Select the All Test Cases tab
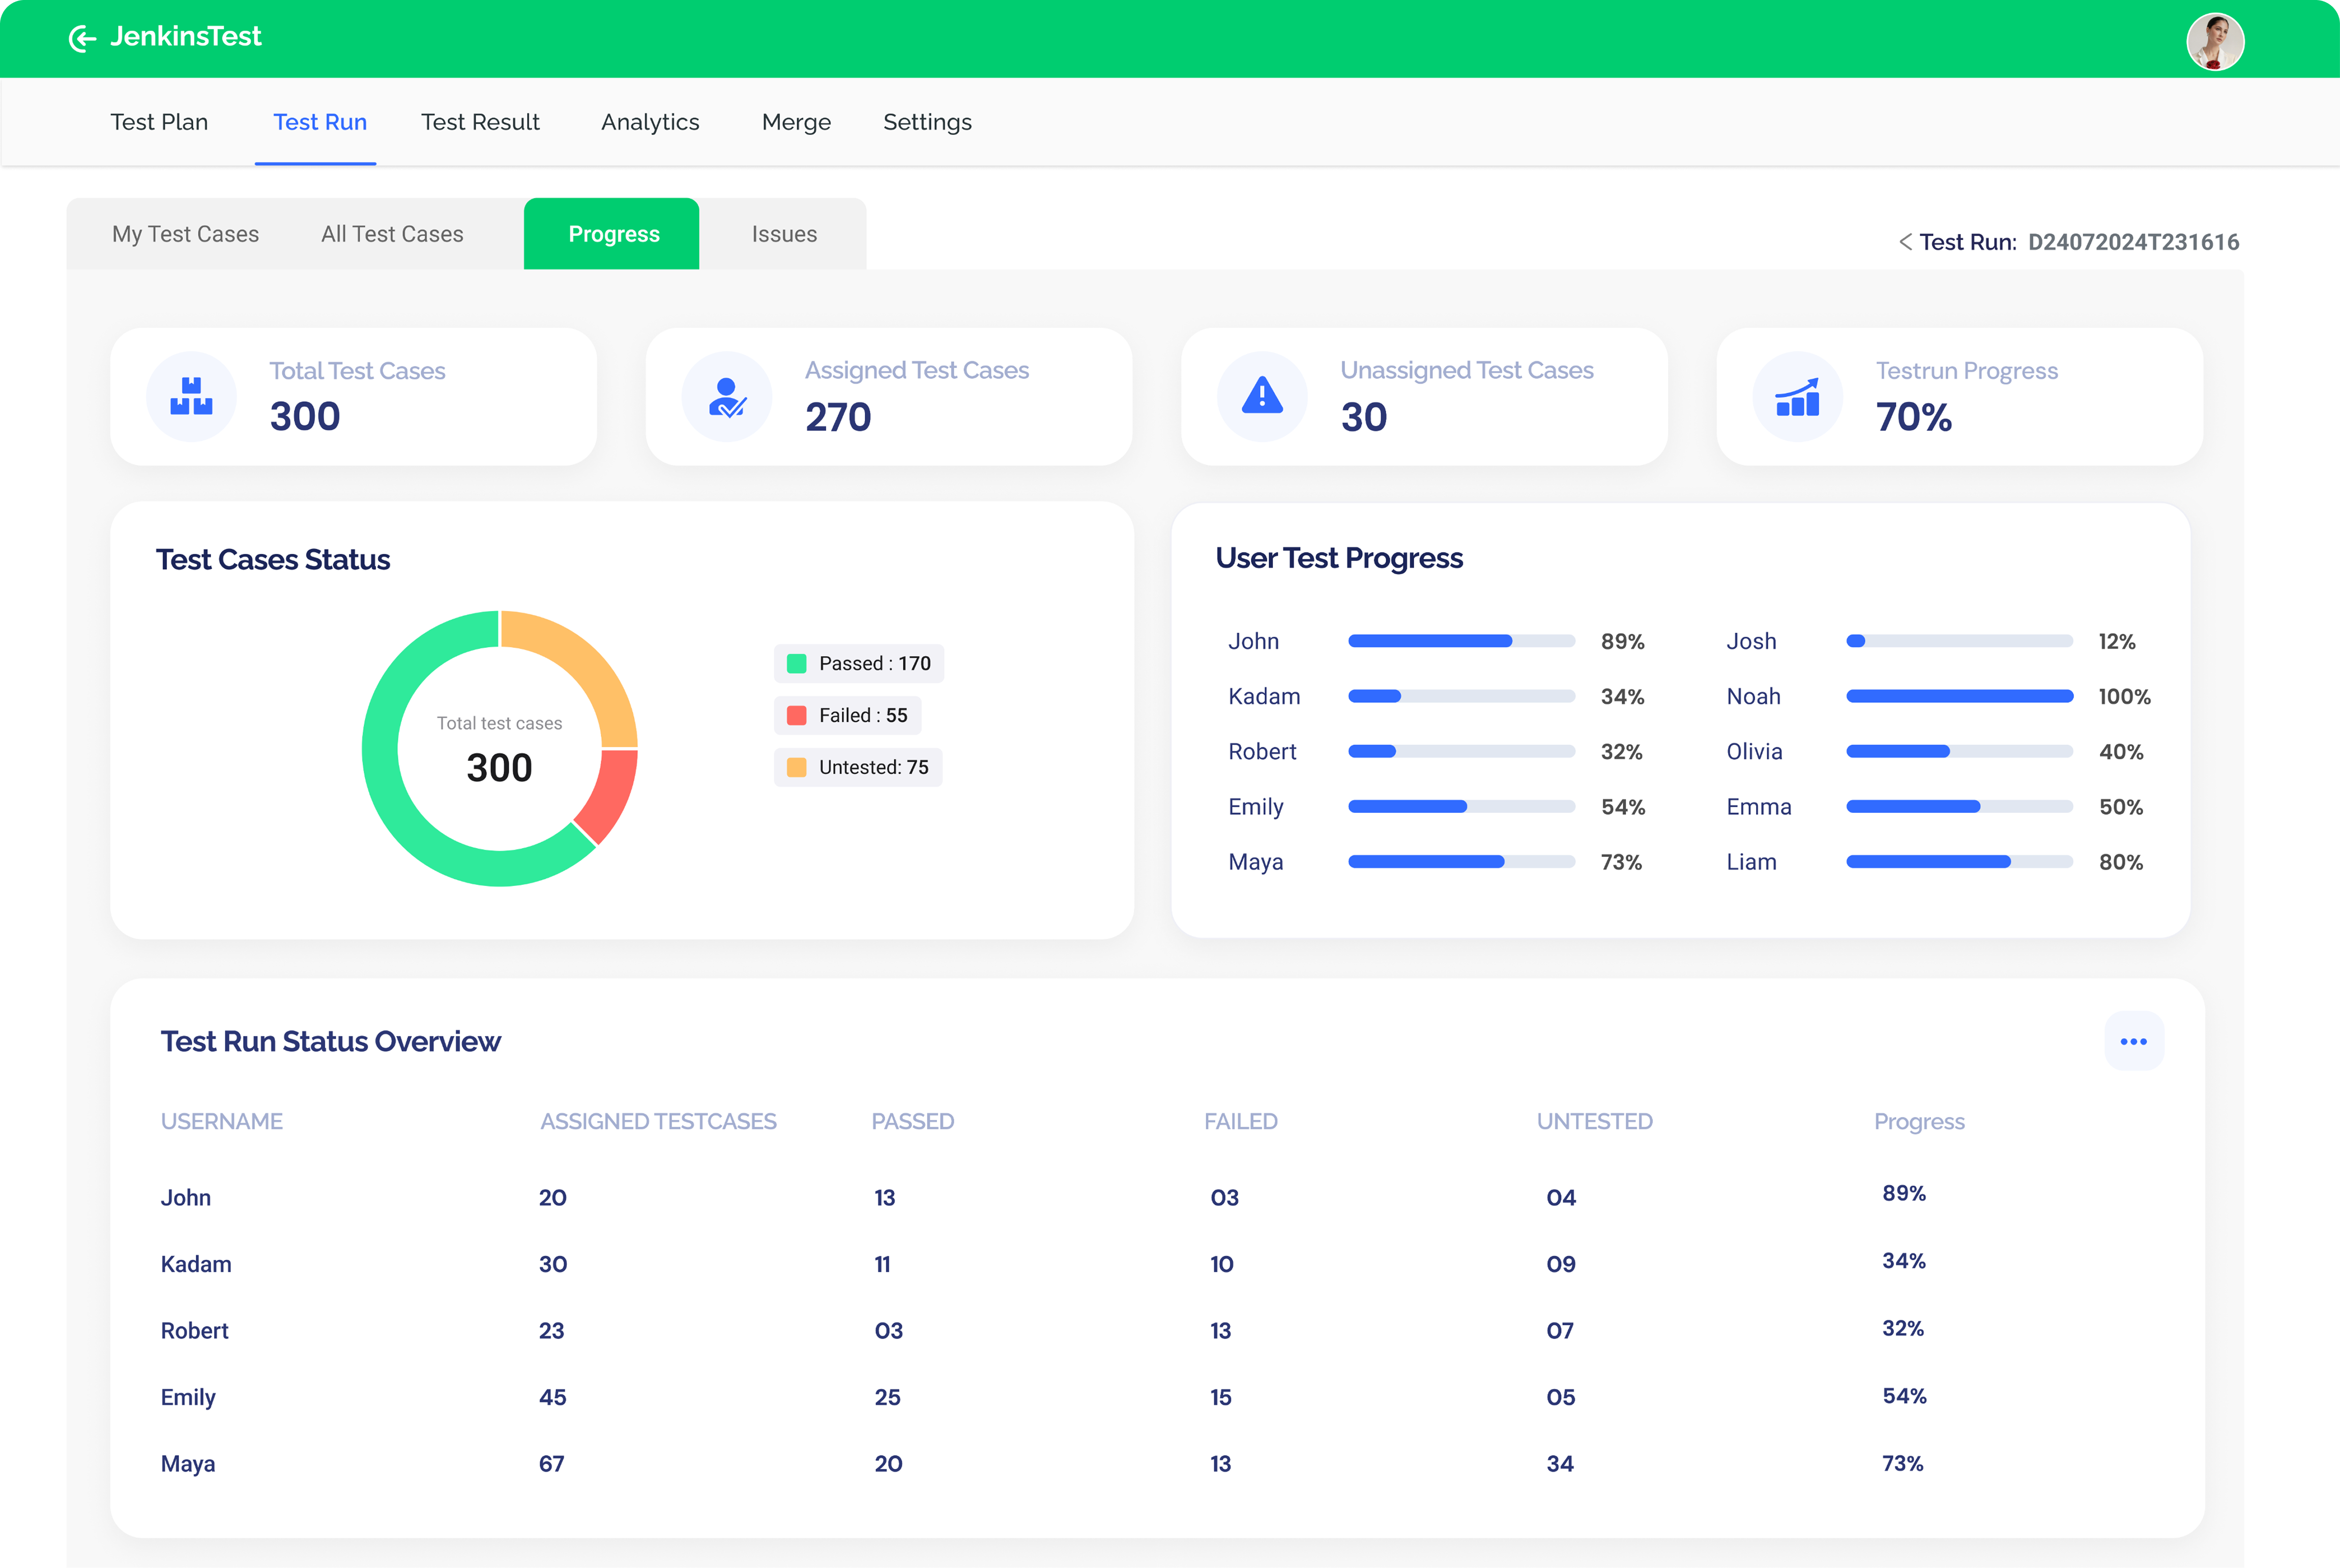 392,234
